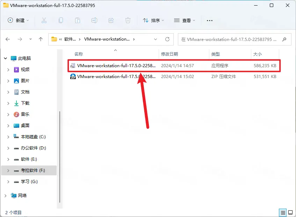Screen dimensions: 296x217
Task: Click the Paste icon
Action: click(78, 21)
